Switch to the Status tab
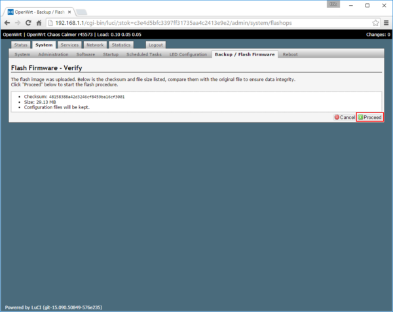Viewport: 393px width, 312px height. tap(21, 45)
